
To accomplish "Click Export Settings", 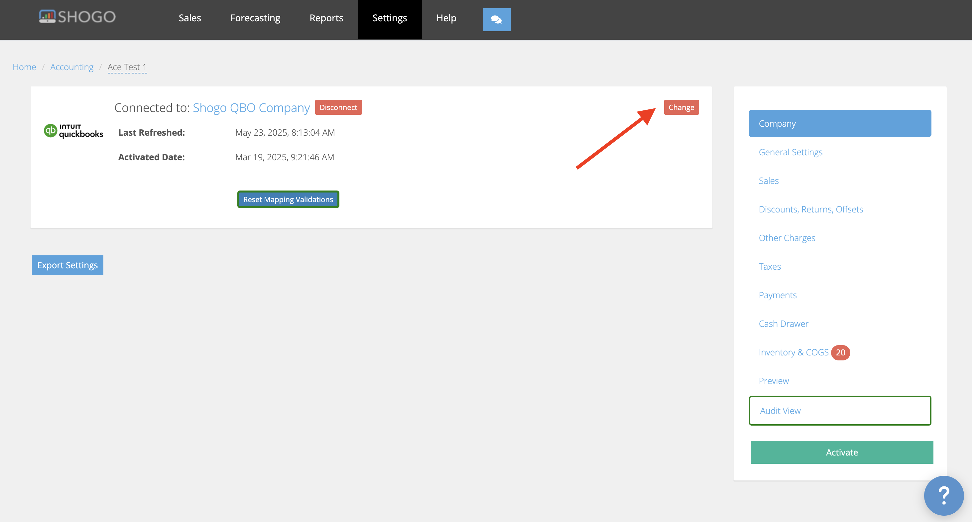I will [67, 265].
